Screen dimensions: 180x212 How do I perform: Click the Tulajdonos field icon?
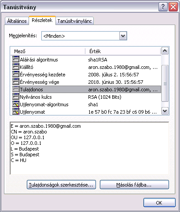point(16,90)
